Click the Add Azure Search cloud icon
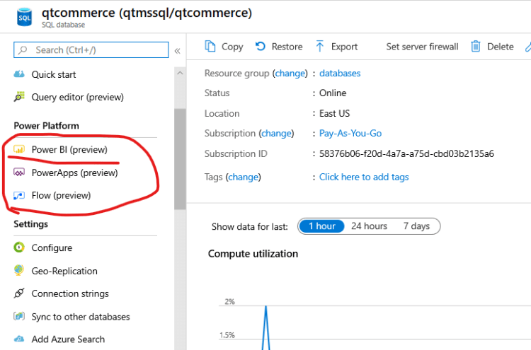Viewport: 531px width, 350px height. pos(19,339)
